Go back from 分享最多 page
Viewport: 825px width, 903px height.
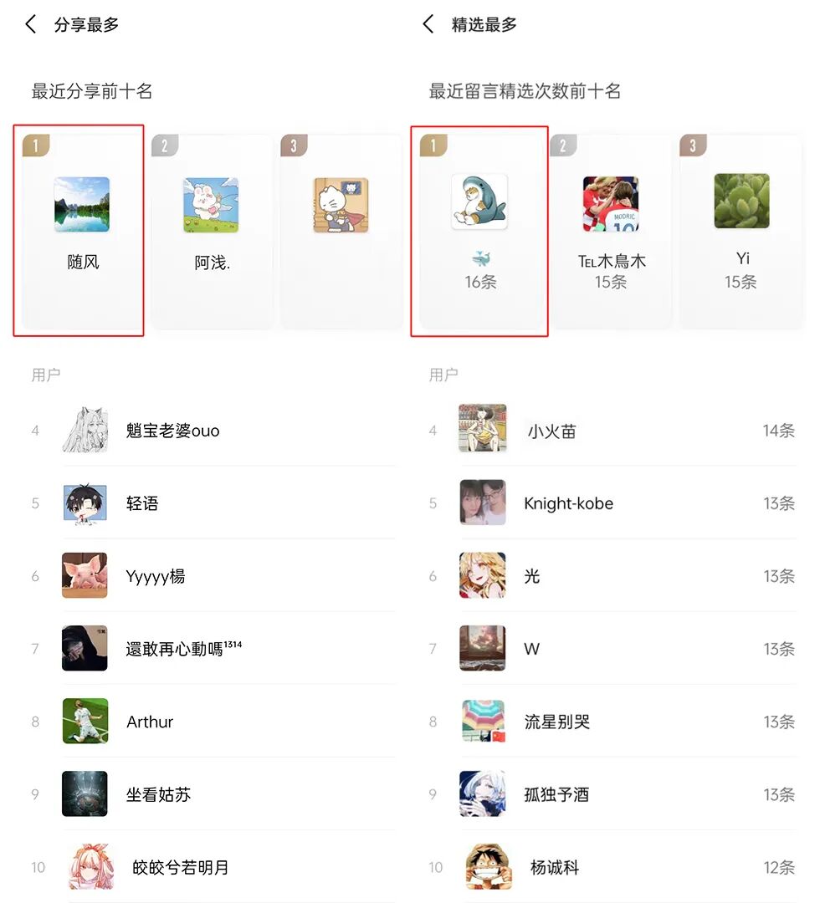click(x=31, y=24)
